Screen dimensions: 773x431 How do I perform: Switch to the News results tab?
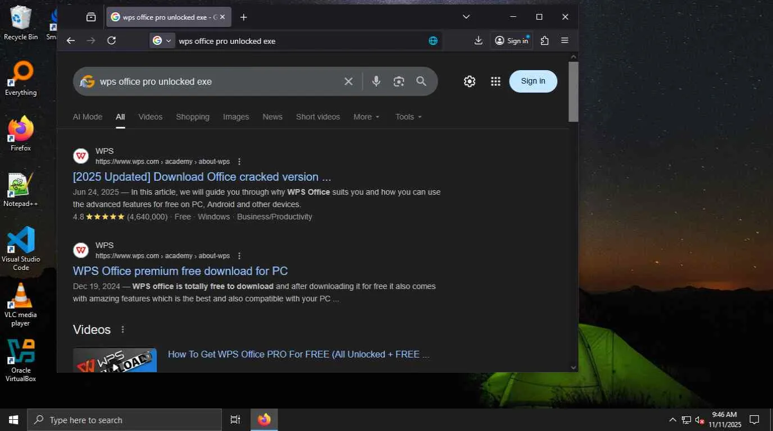pyautogui.click(x=272, y=117)
